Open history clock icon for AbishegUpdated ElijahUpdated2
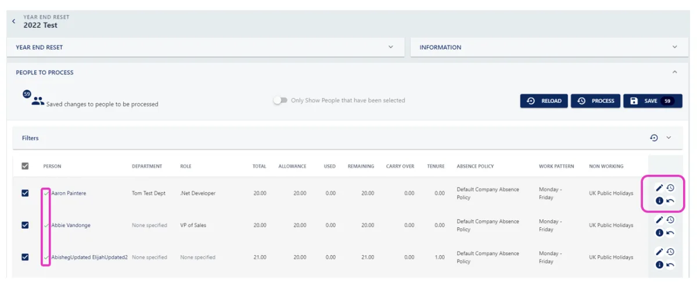 pos(670,252)
